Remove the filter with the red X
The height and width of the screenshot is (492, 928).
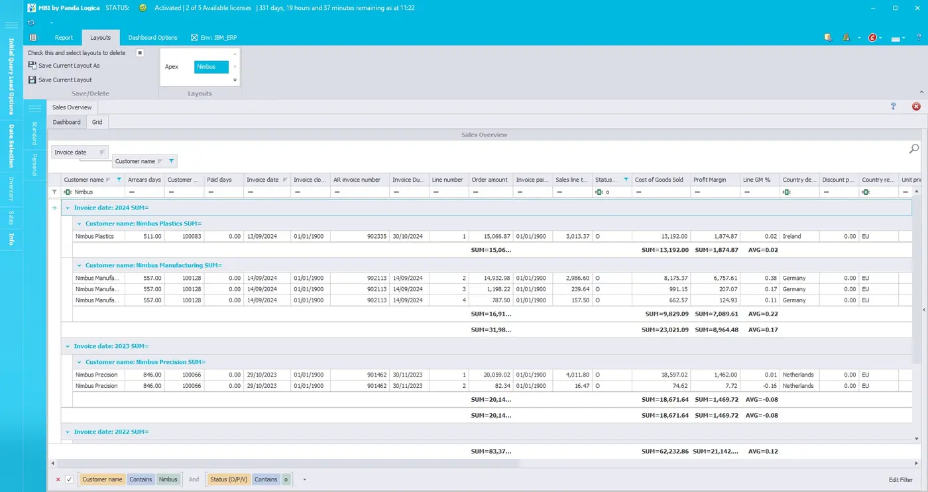[x=58, y=479]
